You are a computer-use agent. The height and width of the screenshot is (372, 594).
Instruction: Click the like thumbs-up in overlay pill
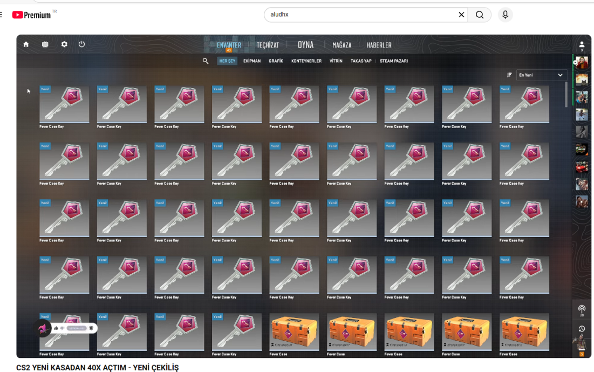tap(56, 328)
